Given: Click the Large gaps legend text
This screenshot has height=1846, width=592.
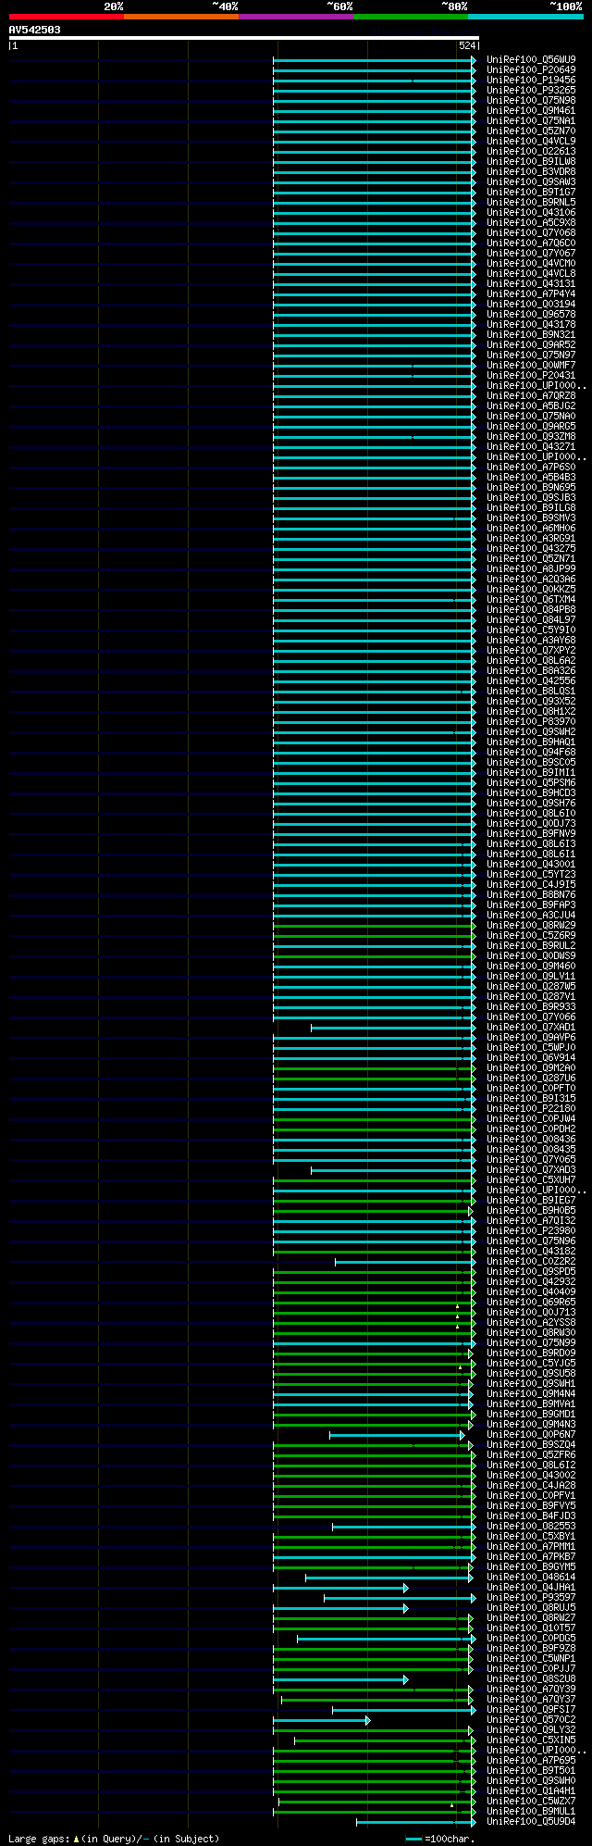Looking at the screenshot, I should pyautogui.click(x=114, y=1838).
